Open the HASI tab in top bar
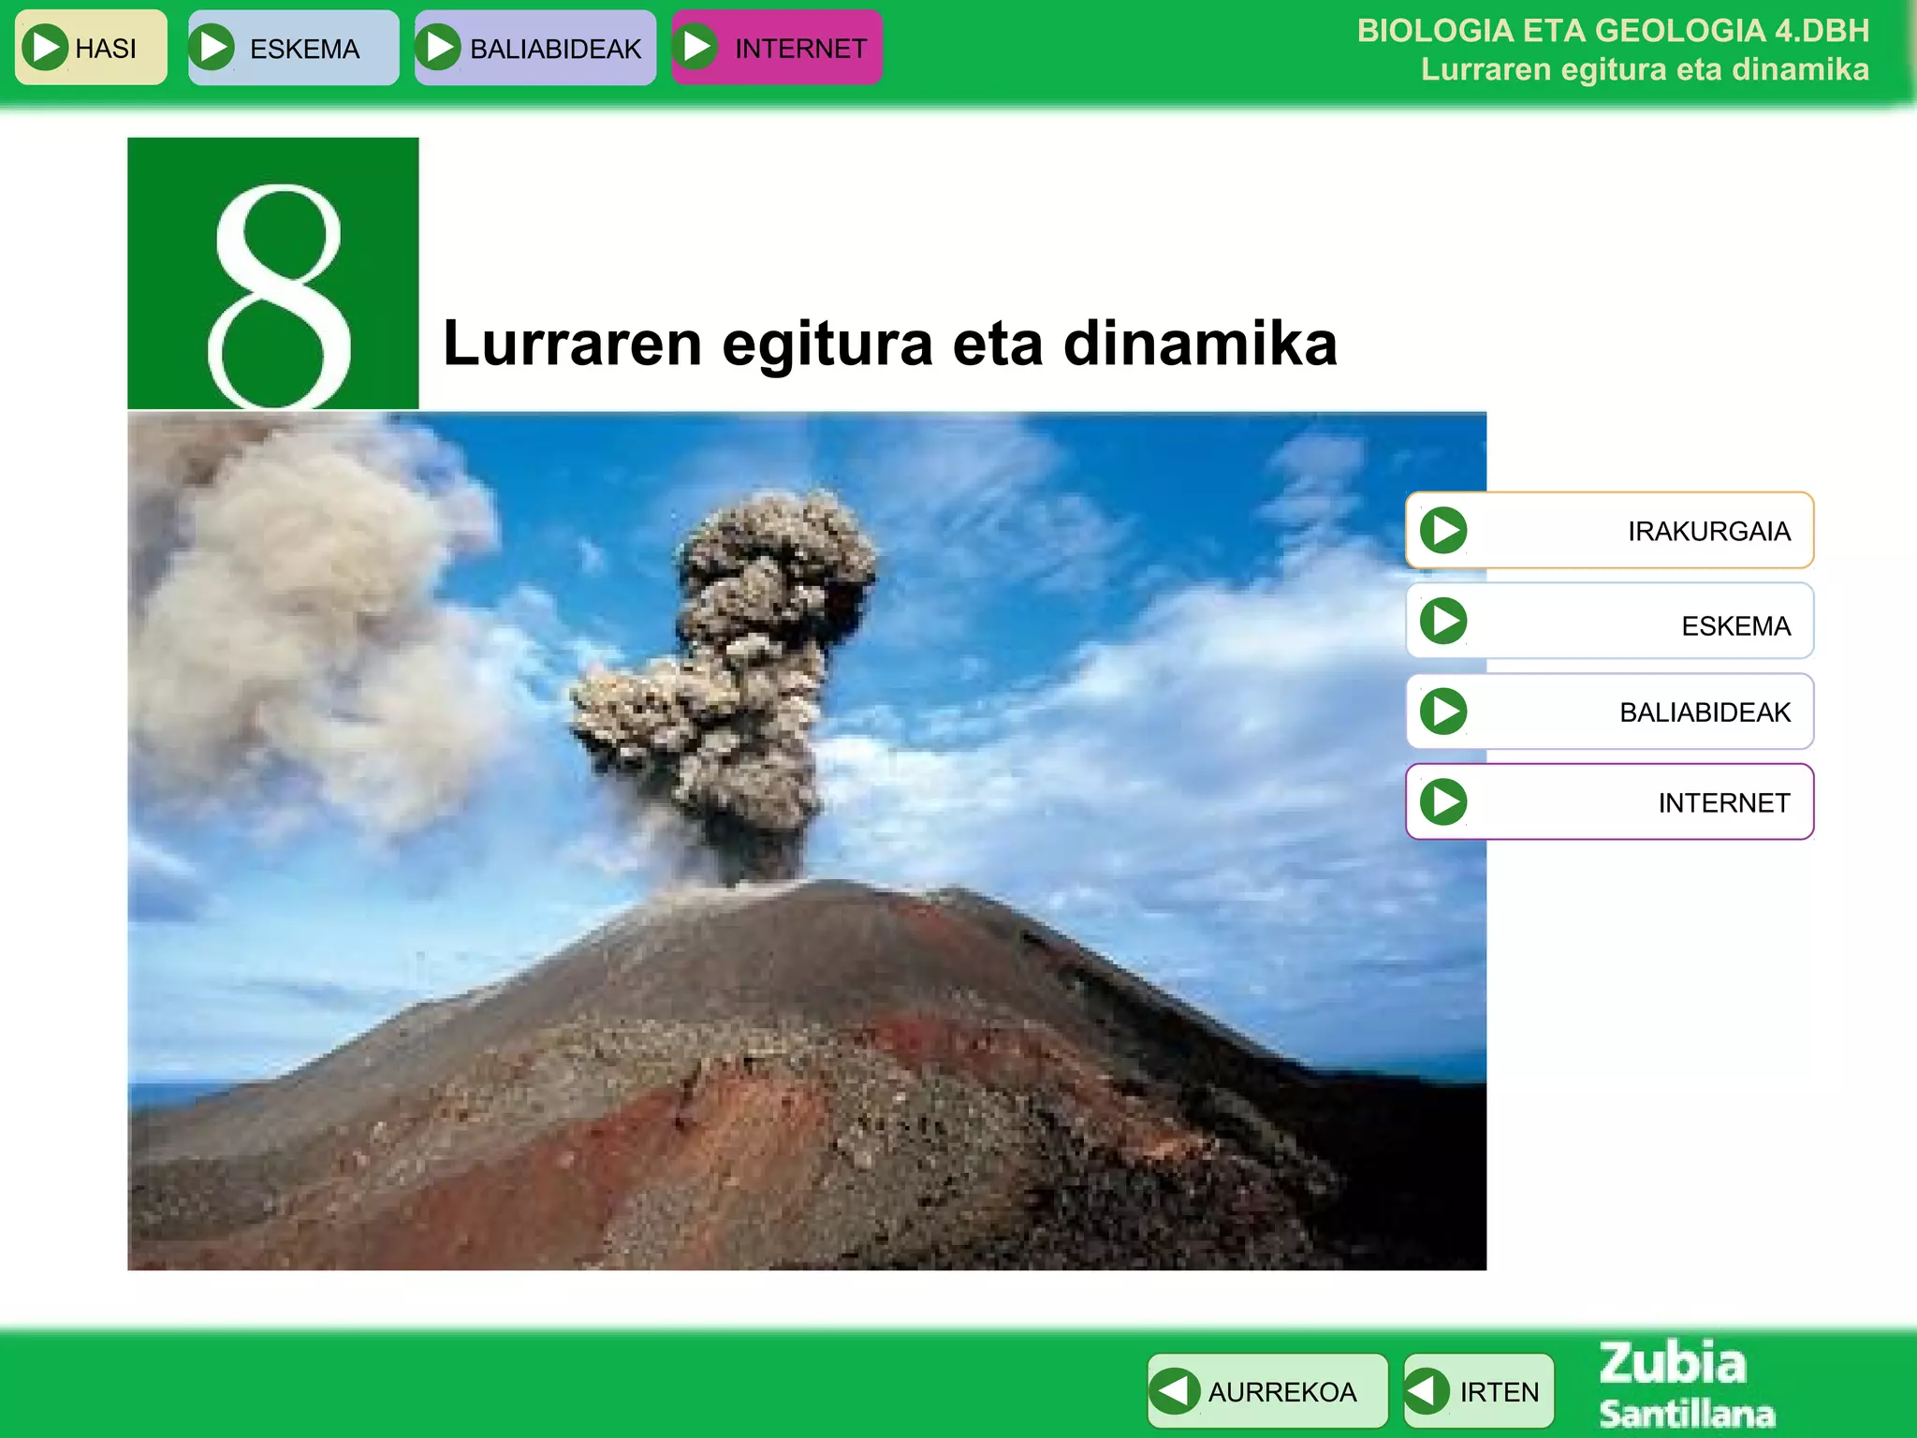Viewport: 1917px width, 1438px height. point(105,48)
